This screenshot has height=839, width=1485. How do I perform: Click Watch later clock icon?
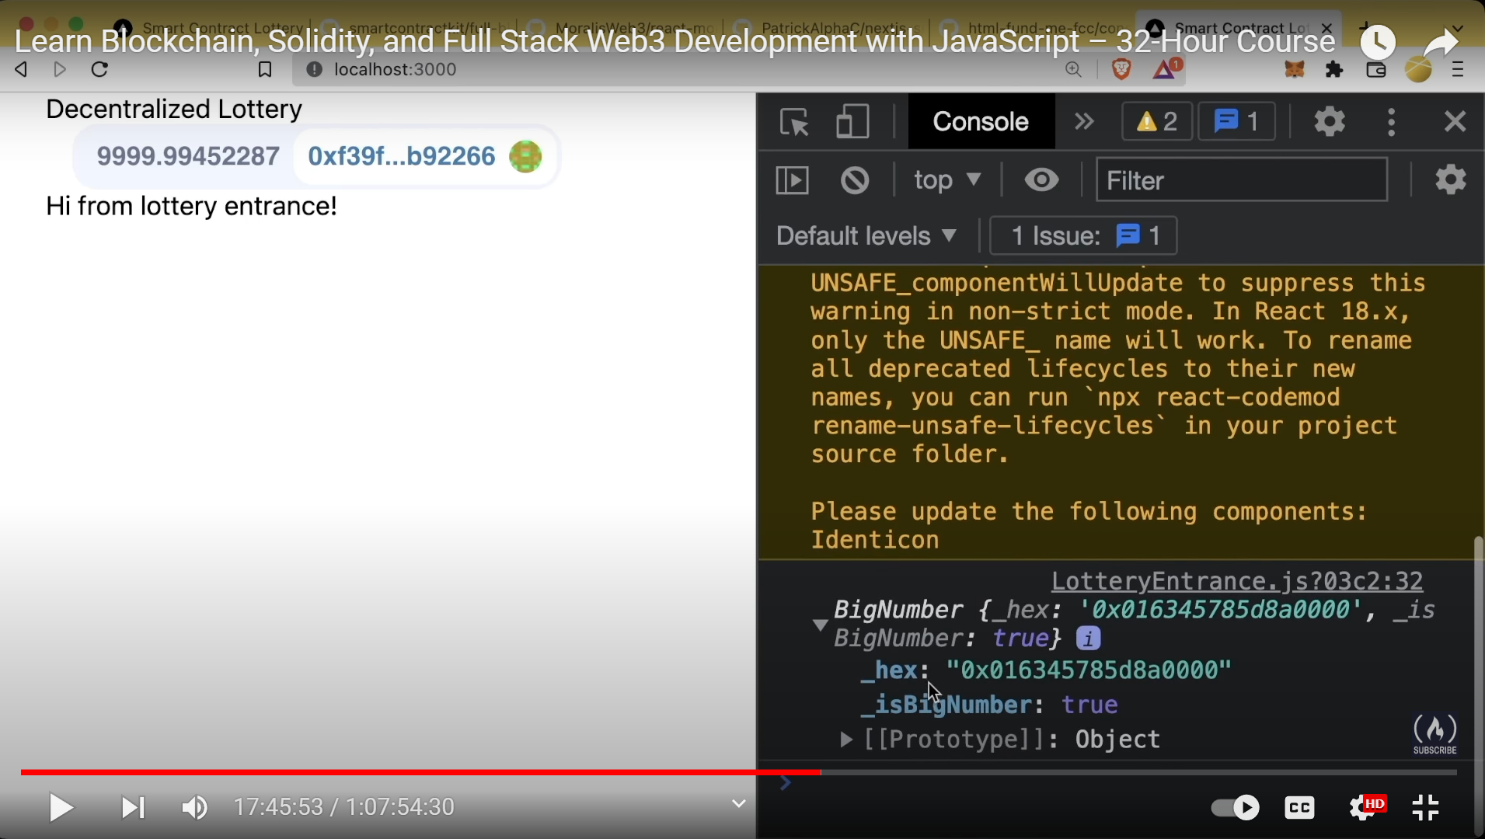1378,42
